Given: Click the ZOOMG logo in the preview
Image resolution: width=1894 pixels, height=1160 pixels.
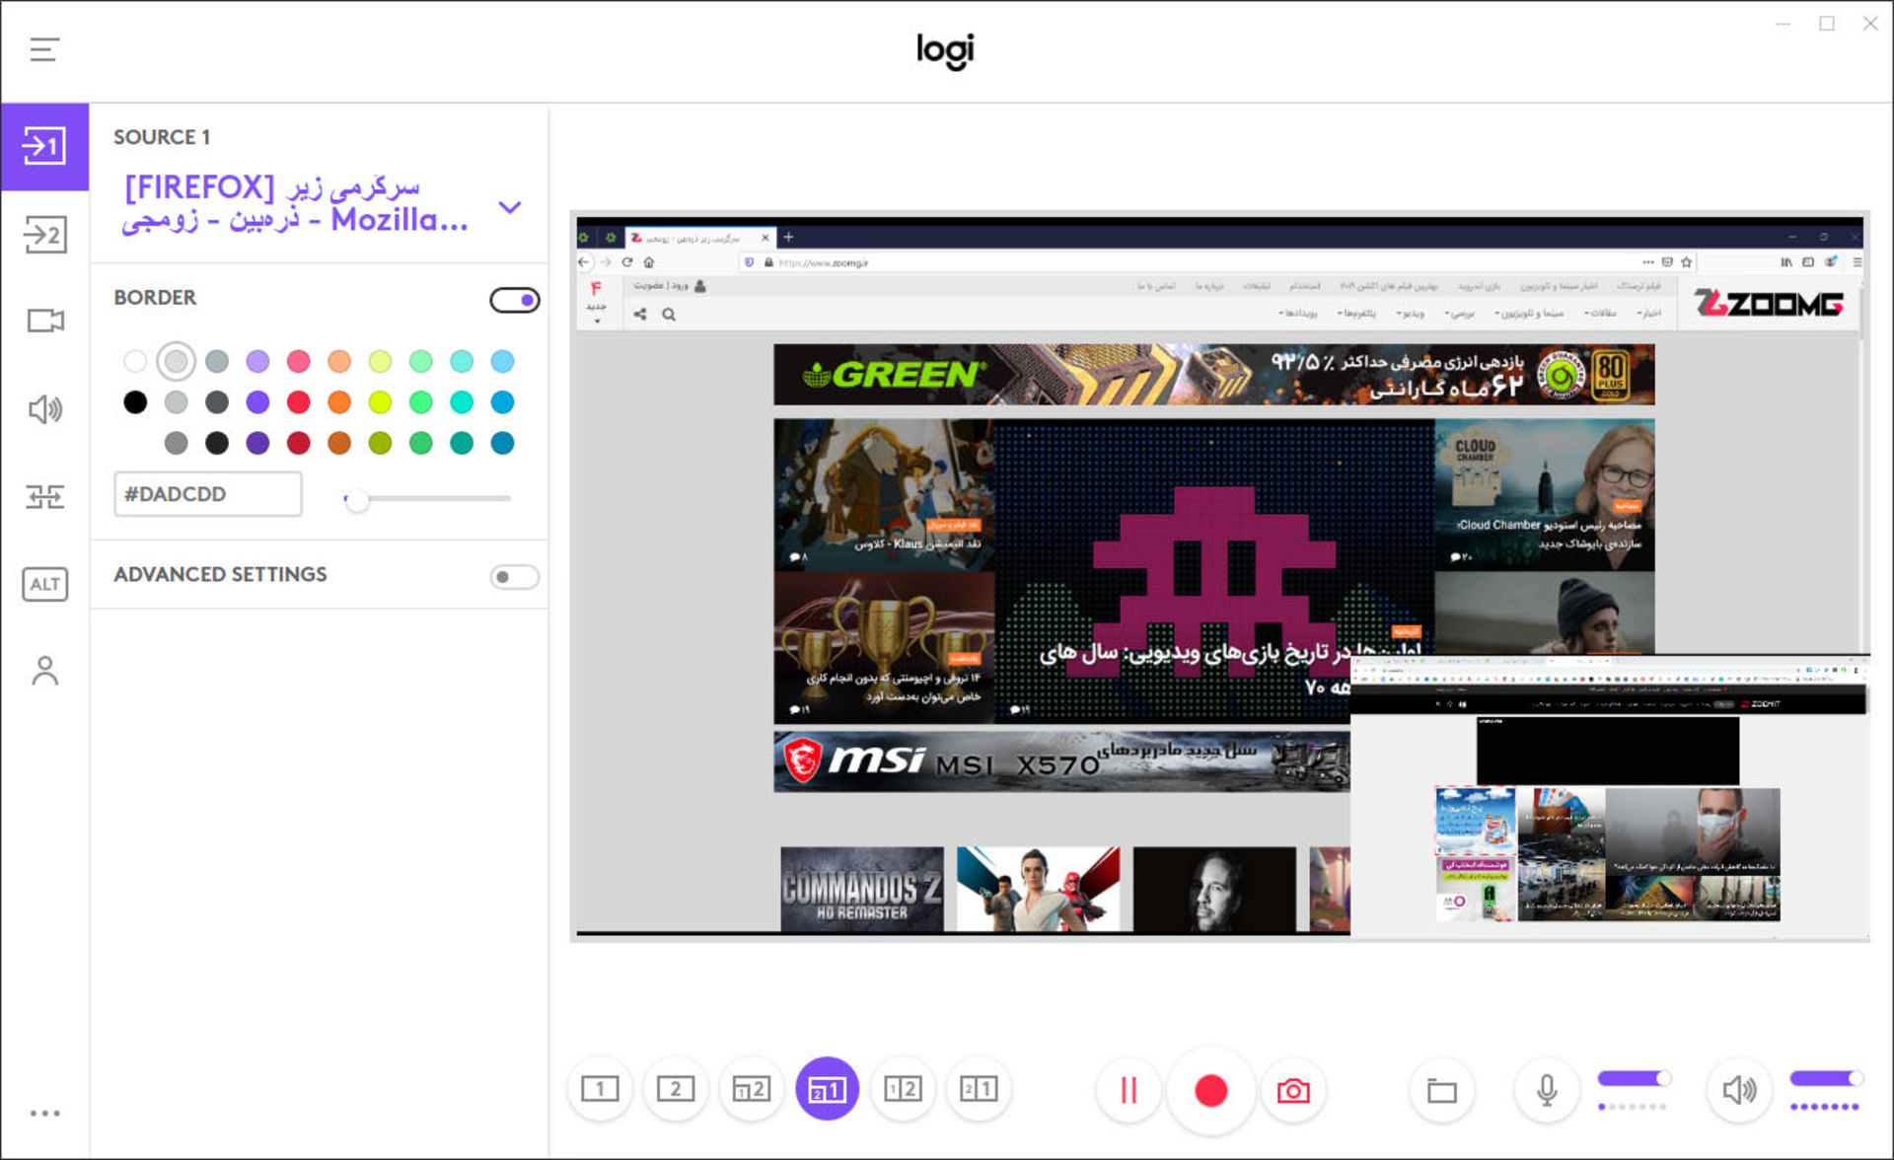Looking at the screenshot, I should coord(1768,303).
